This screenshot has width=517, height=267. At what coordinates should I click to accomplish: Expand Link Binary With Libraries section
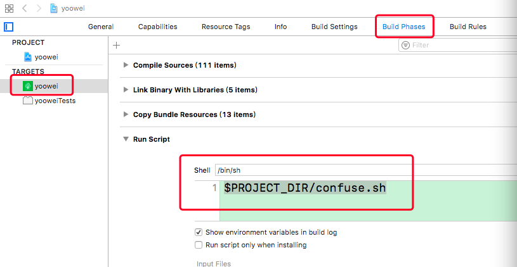pyautogui.click(x=126, y=90)
